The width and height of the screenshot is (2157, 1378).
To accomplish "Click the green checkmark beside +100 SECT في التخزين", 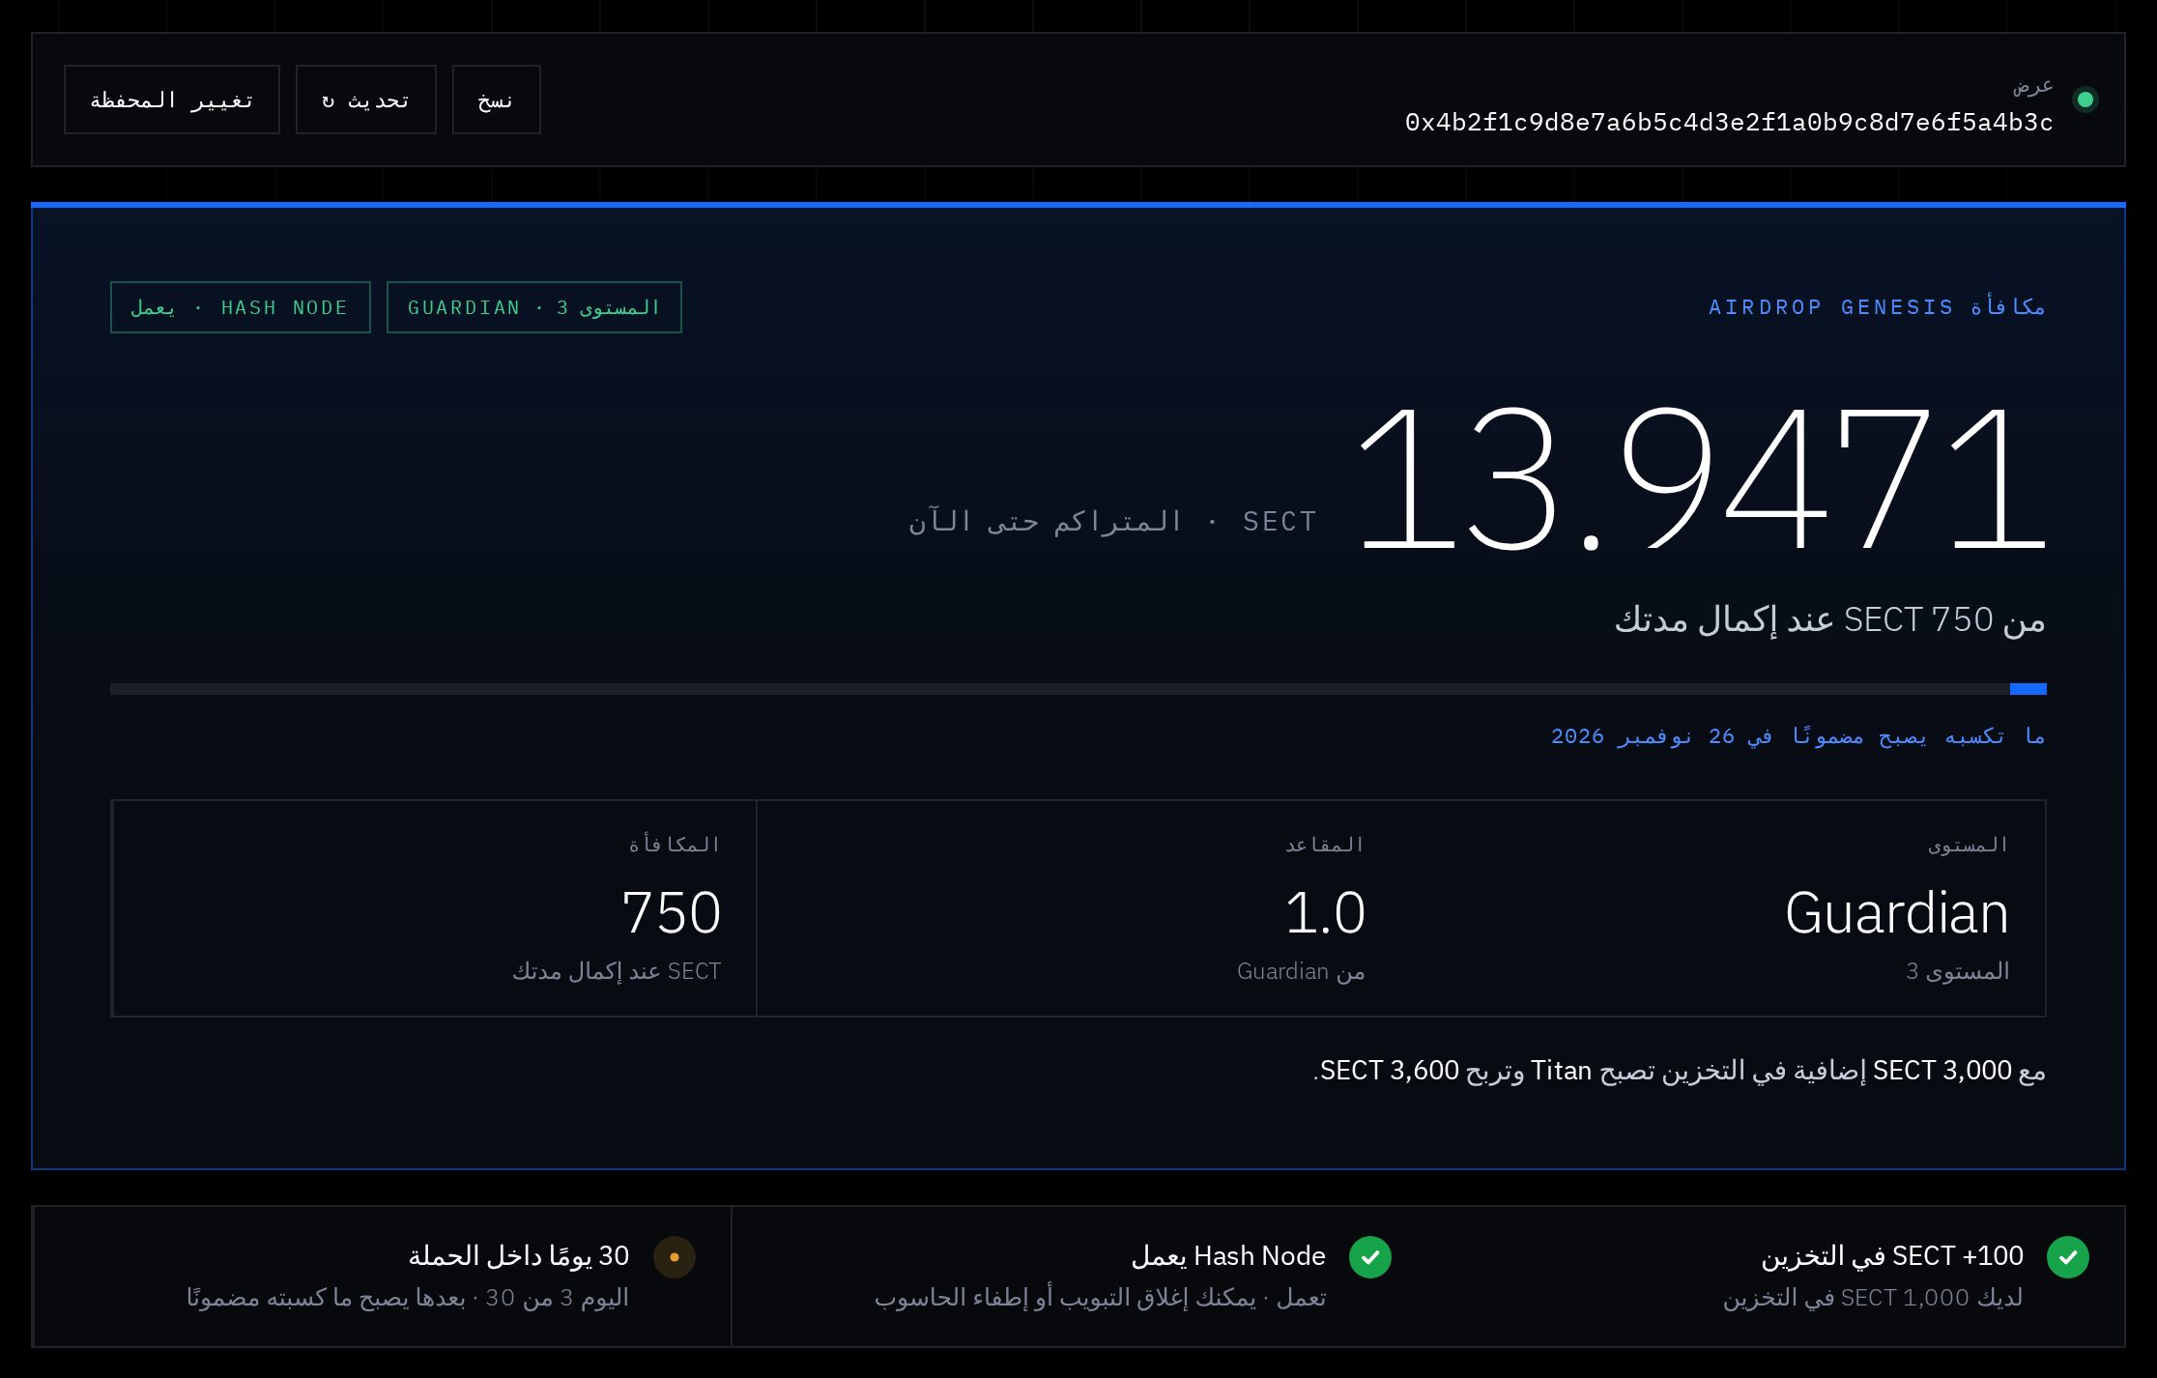I will pos(2068,1257).
